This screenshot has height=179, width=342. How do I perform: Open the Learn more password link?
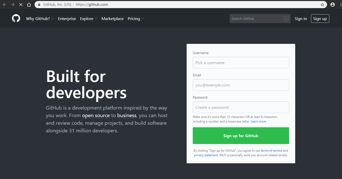[x=258, y=121]
